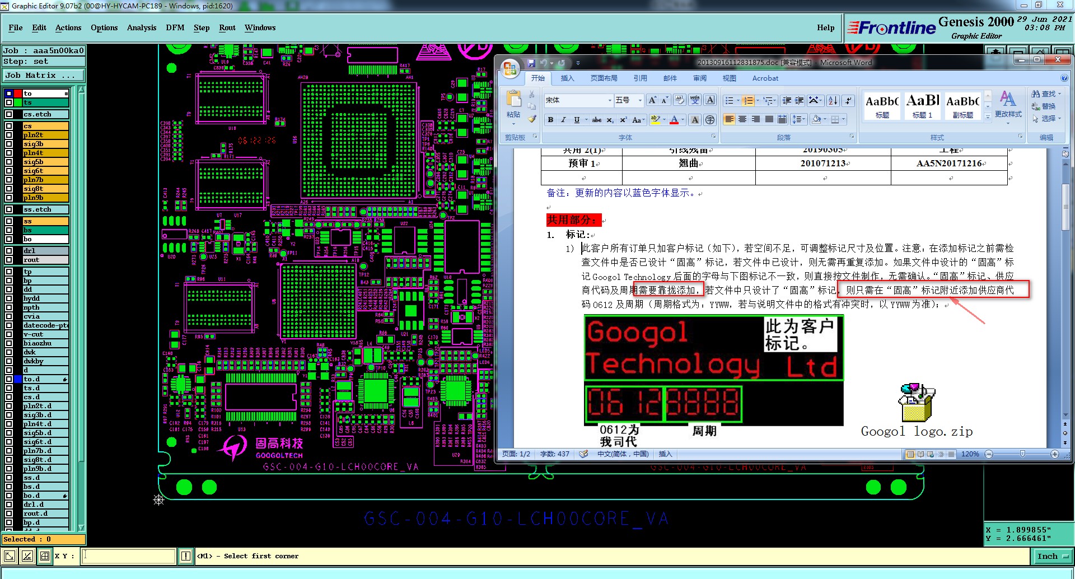Click the 字数: 437 status item
The image size is (1075, 579).
(x=554, y=454)
